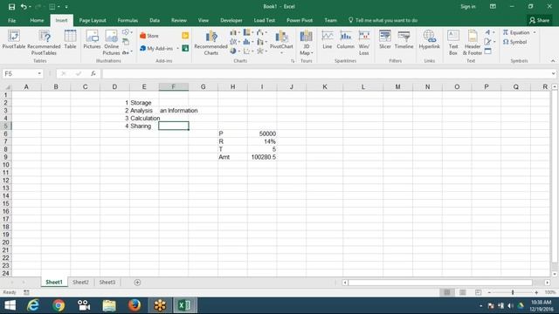Switch to the Formulas tab
Screen dimensions: 559x314
pos(128,20)
